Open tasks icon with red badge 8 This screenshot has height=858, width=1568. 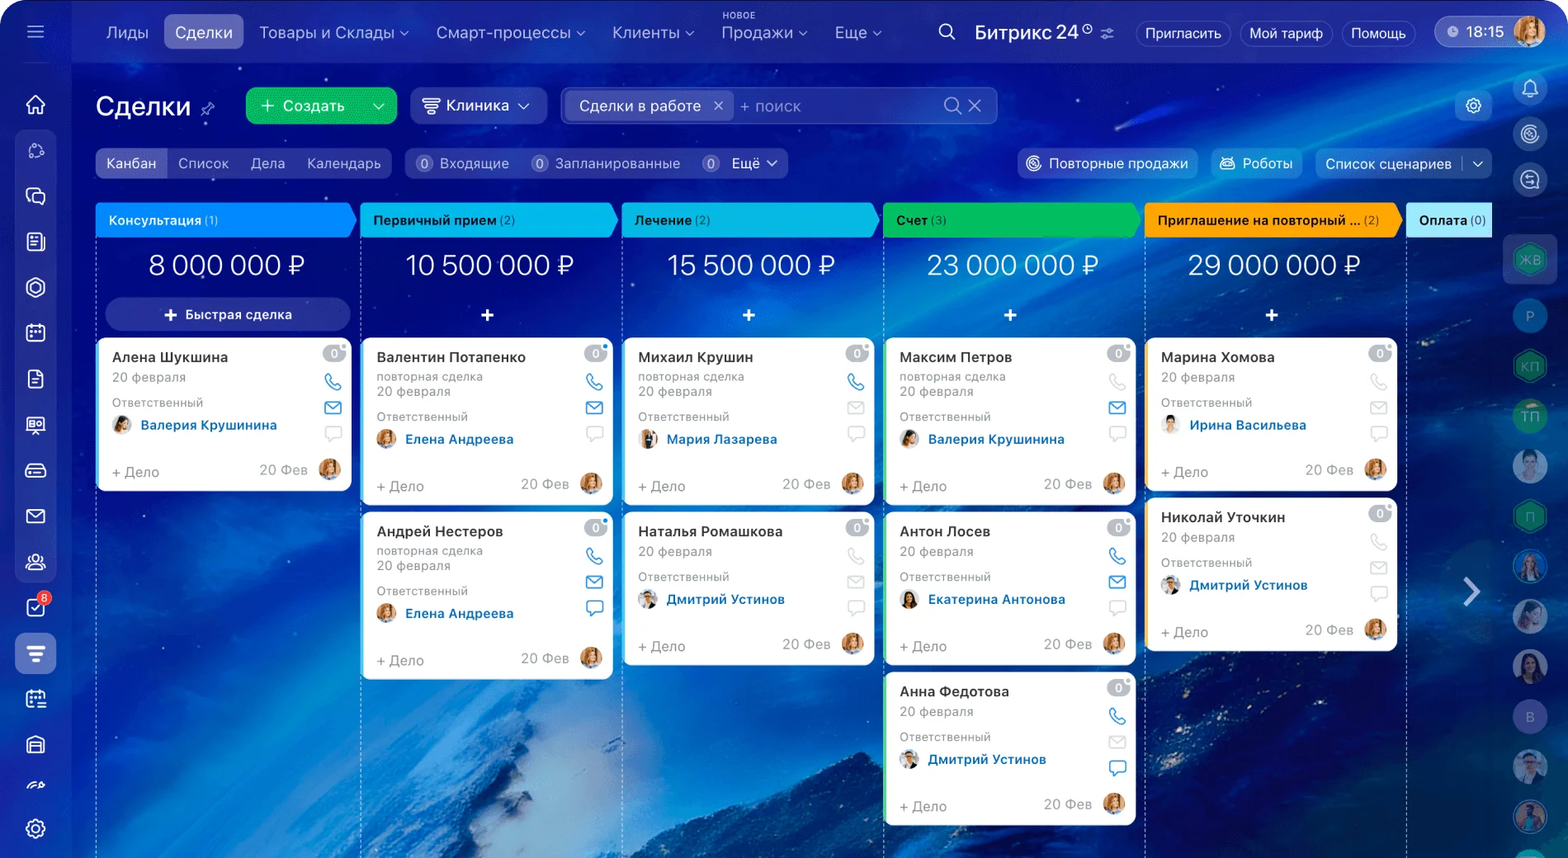[35, 607]
